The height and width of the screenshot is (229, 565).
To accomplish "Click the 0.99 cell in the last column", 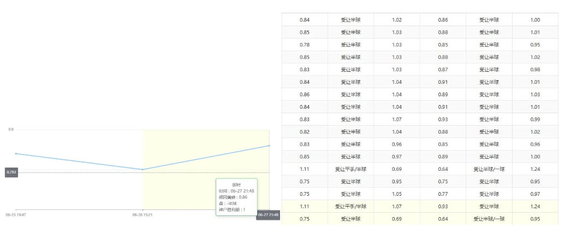I will pos(535,119).
